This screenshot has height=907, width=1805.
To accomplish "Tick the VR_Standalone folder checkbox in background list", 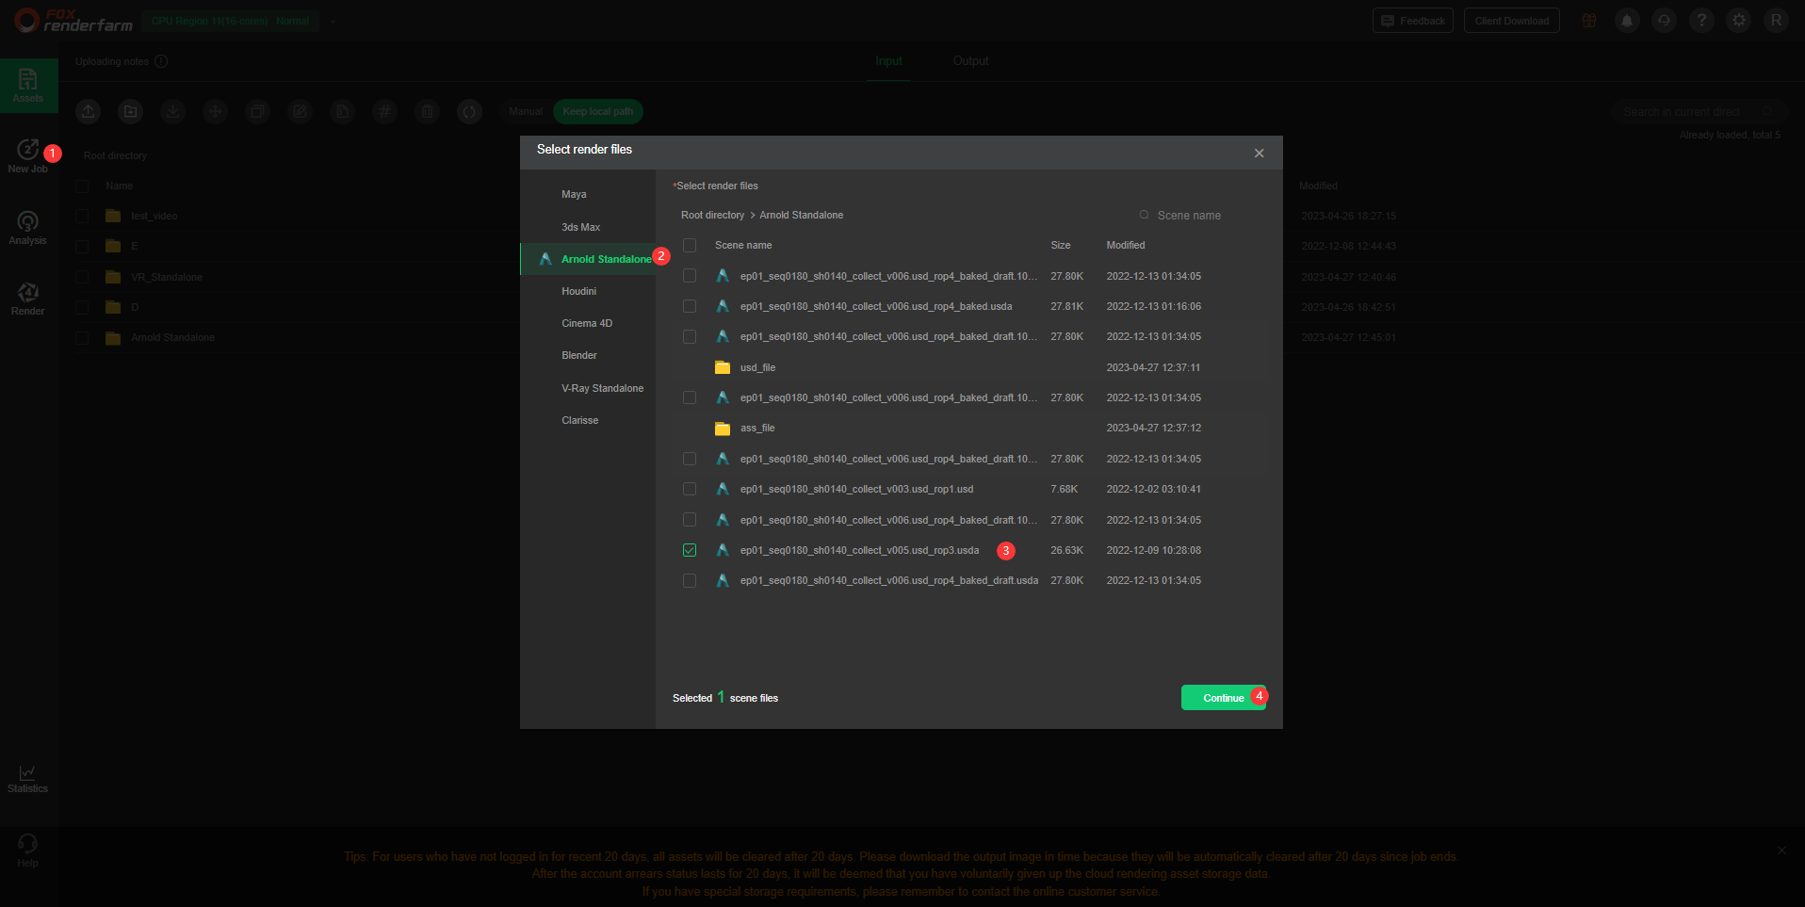I will [x=82, y=277].
